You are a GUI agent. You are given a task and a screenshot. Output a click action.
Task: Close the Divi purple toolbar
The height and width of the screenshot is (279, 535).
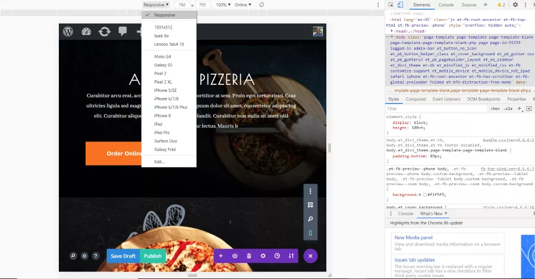pyautogui.click(x=310, y=256)
